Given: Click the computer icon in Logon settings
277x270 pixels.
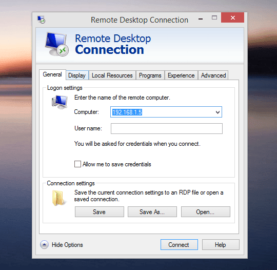Looking at the screenshot, I should click(x=60, y=102).
